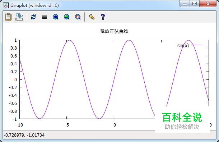Click the status bar coordinates -0.728979, -1.01734
Viewport: 219px width, 142px height.
(24, 135)
